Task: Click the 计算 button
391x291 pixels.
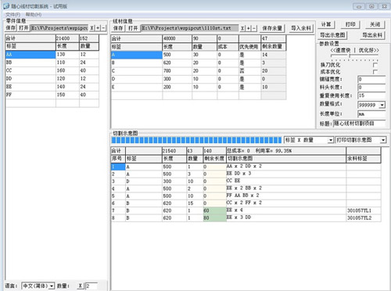Action: (326, 24)
